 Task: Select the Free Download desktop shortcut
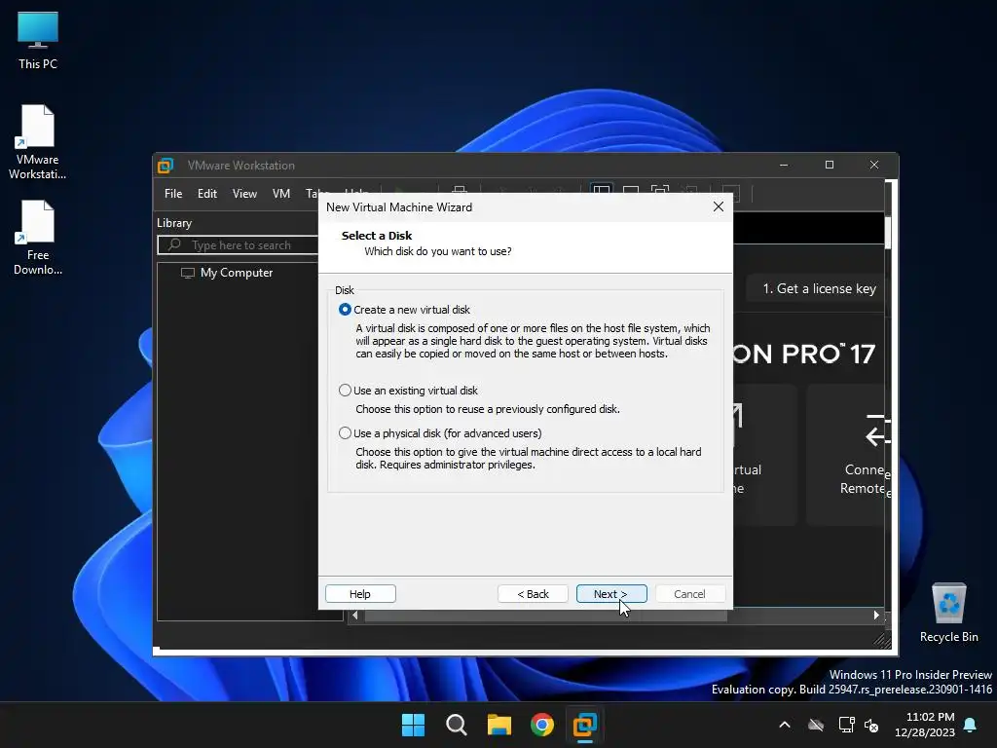click(38, 238)
